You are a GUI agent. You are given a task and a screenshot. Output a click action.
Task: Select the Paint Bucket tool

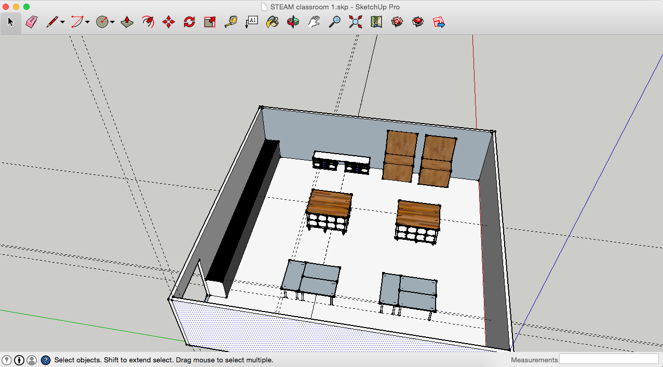272,22
